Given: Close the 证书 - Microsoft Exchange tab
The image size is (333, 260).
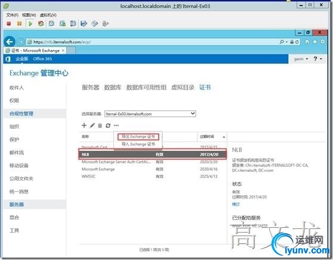Looking at the screenshot, I should (x=63, y=51).
